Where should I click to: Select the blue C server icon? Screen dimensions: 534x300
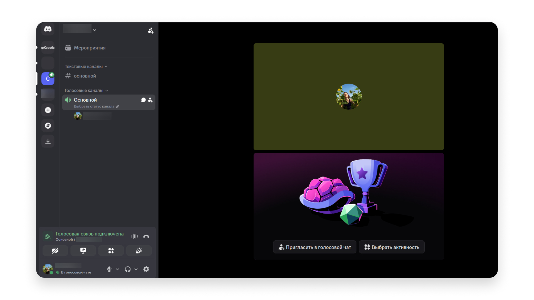point(48,79)
